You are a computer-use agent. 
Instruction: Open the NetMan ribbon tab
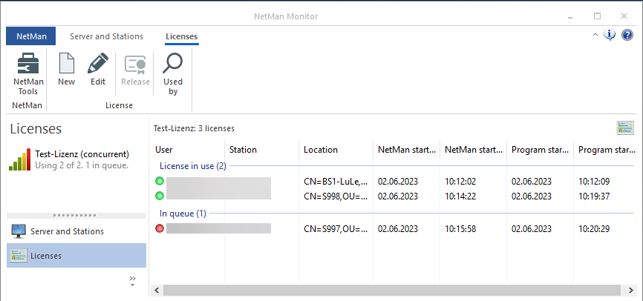pyautogui.click(x=30, y=36)
